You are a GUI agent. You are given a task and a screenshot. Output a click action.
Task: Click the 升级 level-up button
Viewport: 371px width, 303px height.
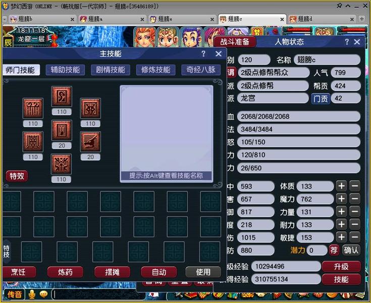point(341,267)
